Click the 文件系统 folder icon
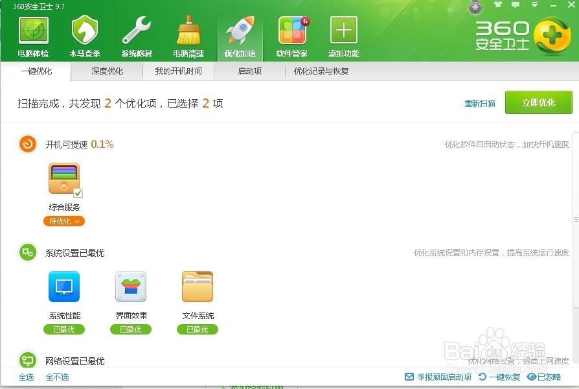This screenshot has width=579, height=389. tap(198, 287)
